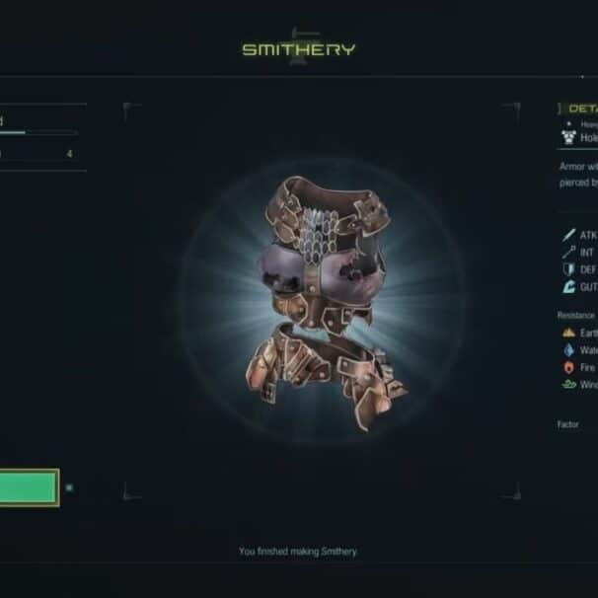Viewport: 598px width, 598px height.
Task: Click 'You finished making Smithery' message
Action: 298,552
